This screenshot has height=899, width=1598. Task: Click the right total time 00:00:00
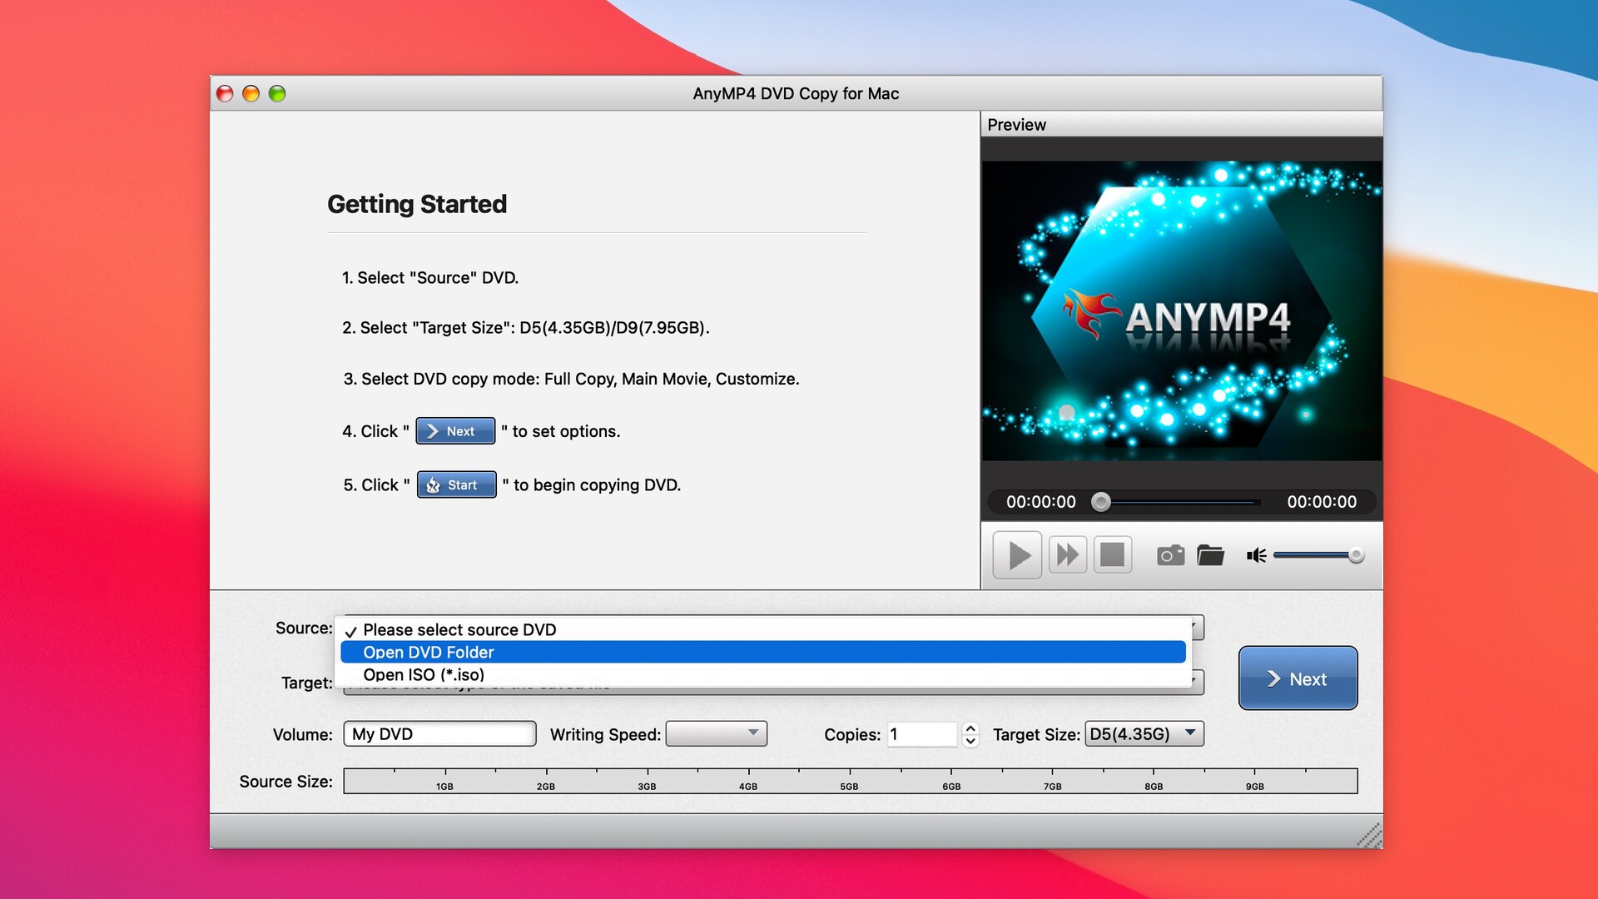coord(1322,502)
